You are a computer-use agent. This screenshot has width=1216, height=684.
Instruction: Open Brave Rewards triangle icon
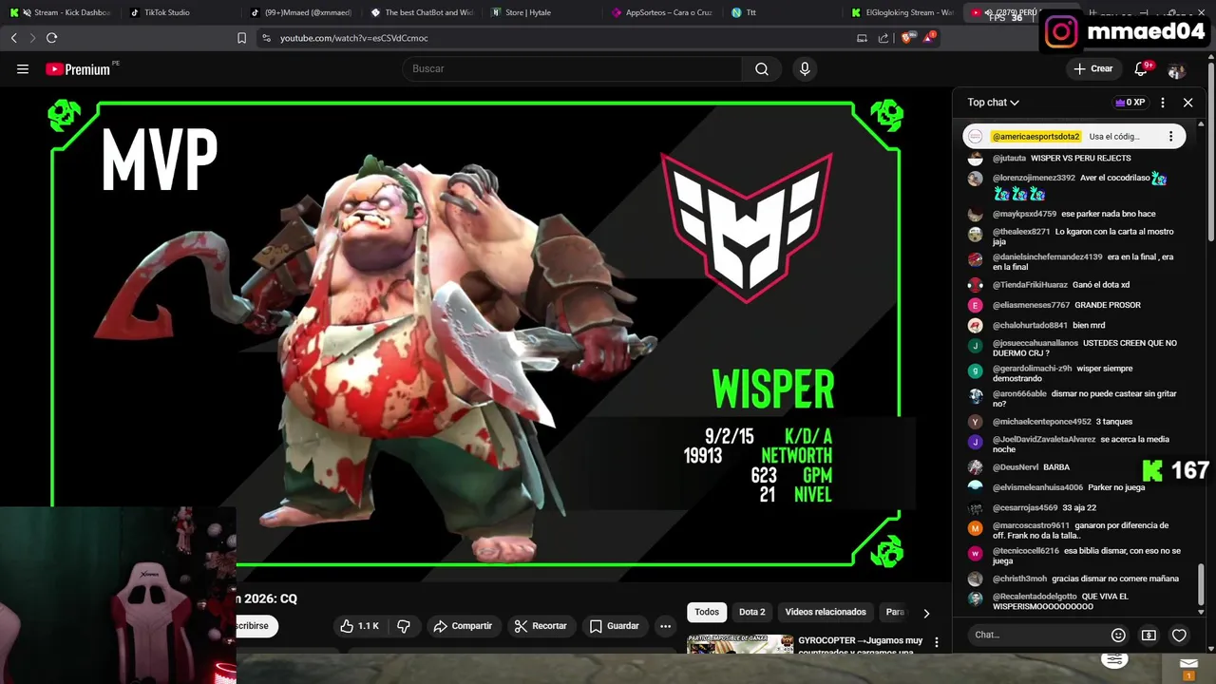929,38
